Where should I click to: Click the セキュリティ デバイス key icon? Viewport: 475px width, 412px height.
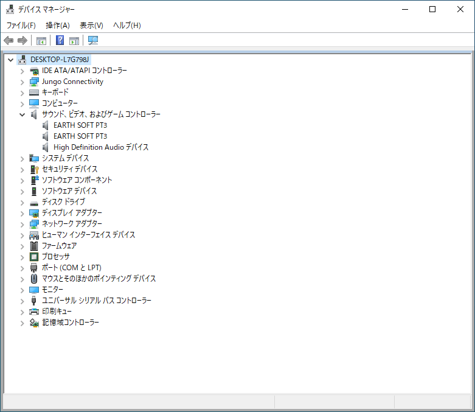[x=35, y=169]
